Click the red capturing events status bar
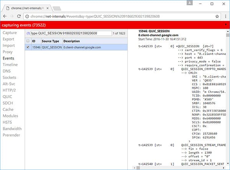 [x=115, y=25]
